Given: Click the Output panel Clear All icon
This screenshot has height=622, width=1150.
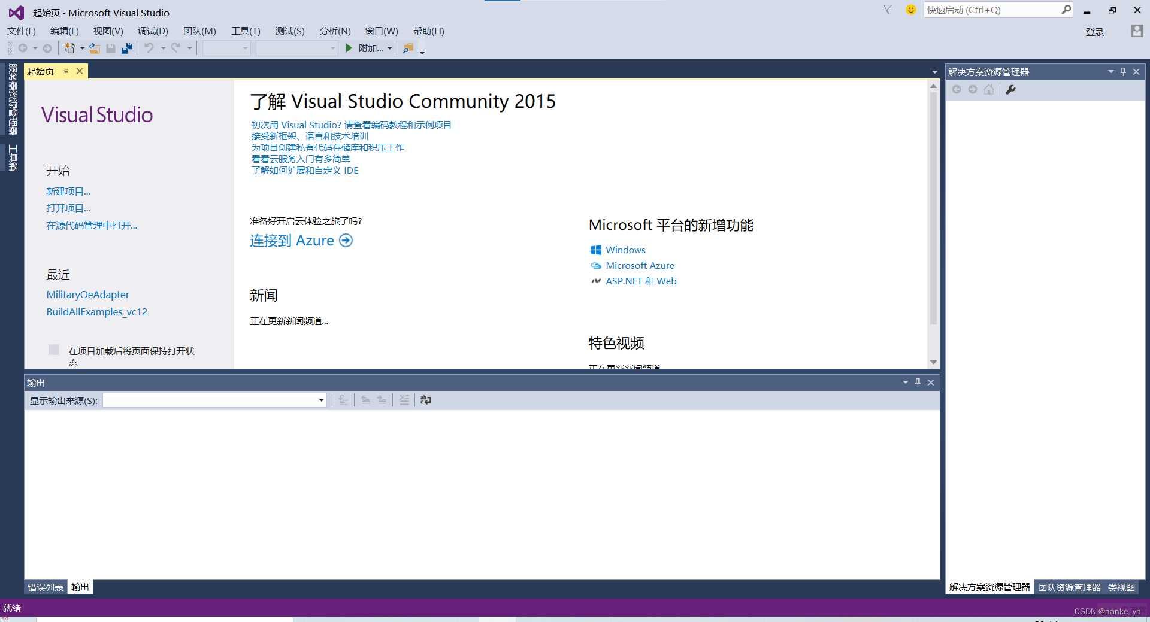Looking at the screenshot, I should point(404,400).
